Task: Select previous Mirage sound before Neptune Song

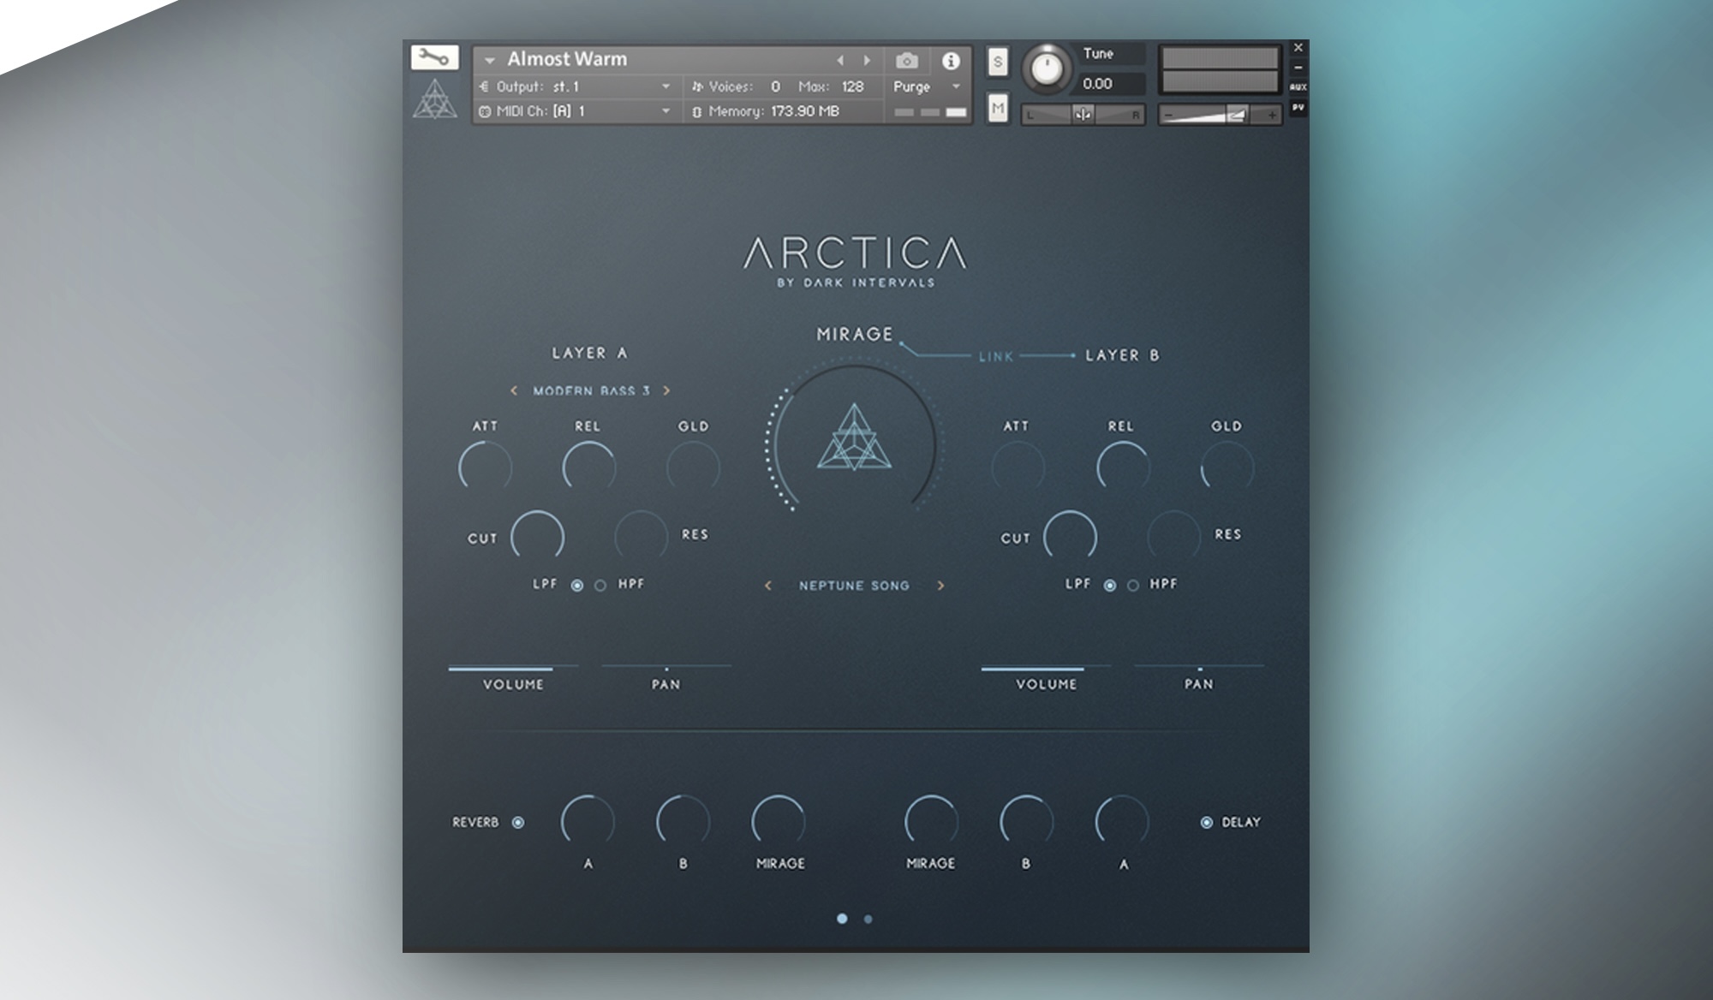Action: click(x=768, y=586)
